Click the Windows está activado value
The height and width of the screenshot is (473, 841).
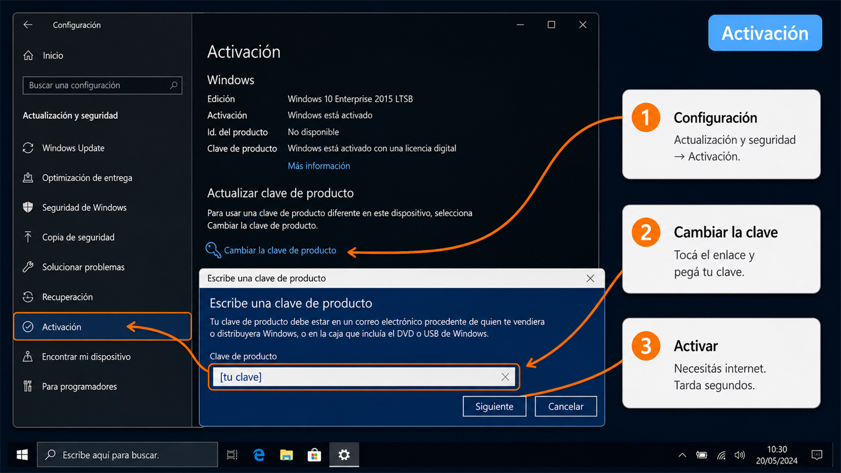coord(330,116)
